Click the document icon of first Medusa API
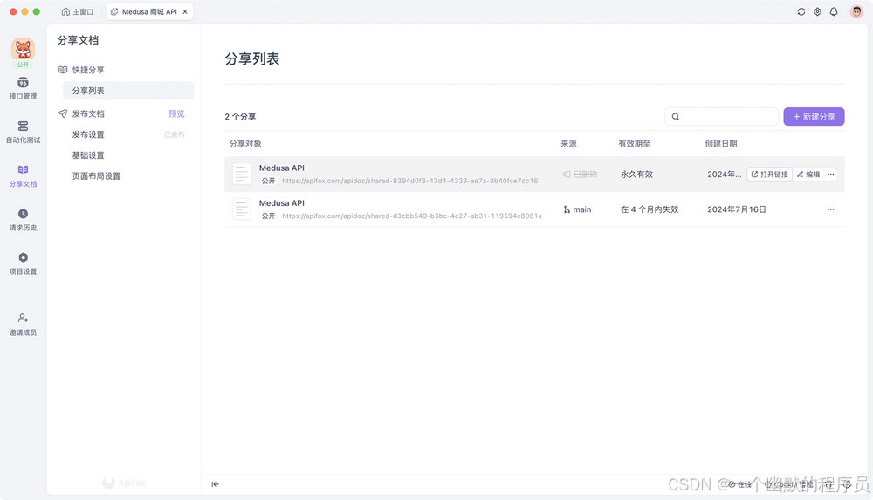The height and width of the screenshot is (500, 873). coord(242,175)
